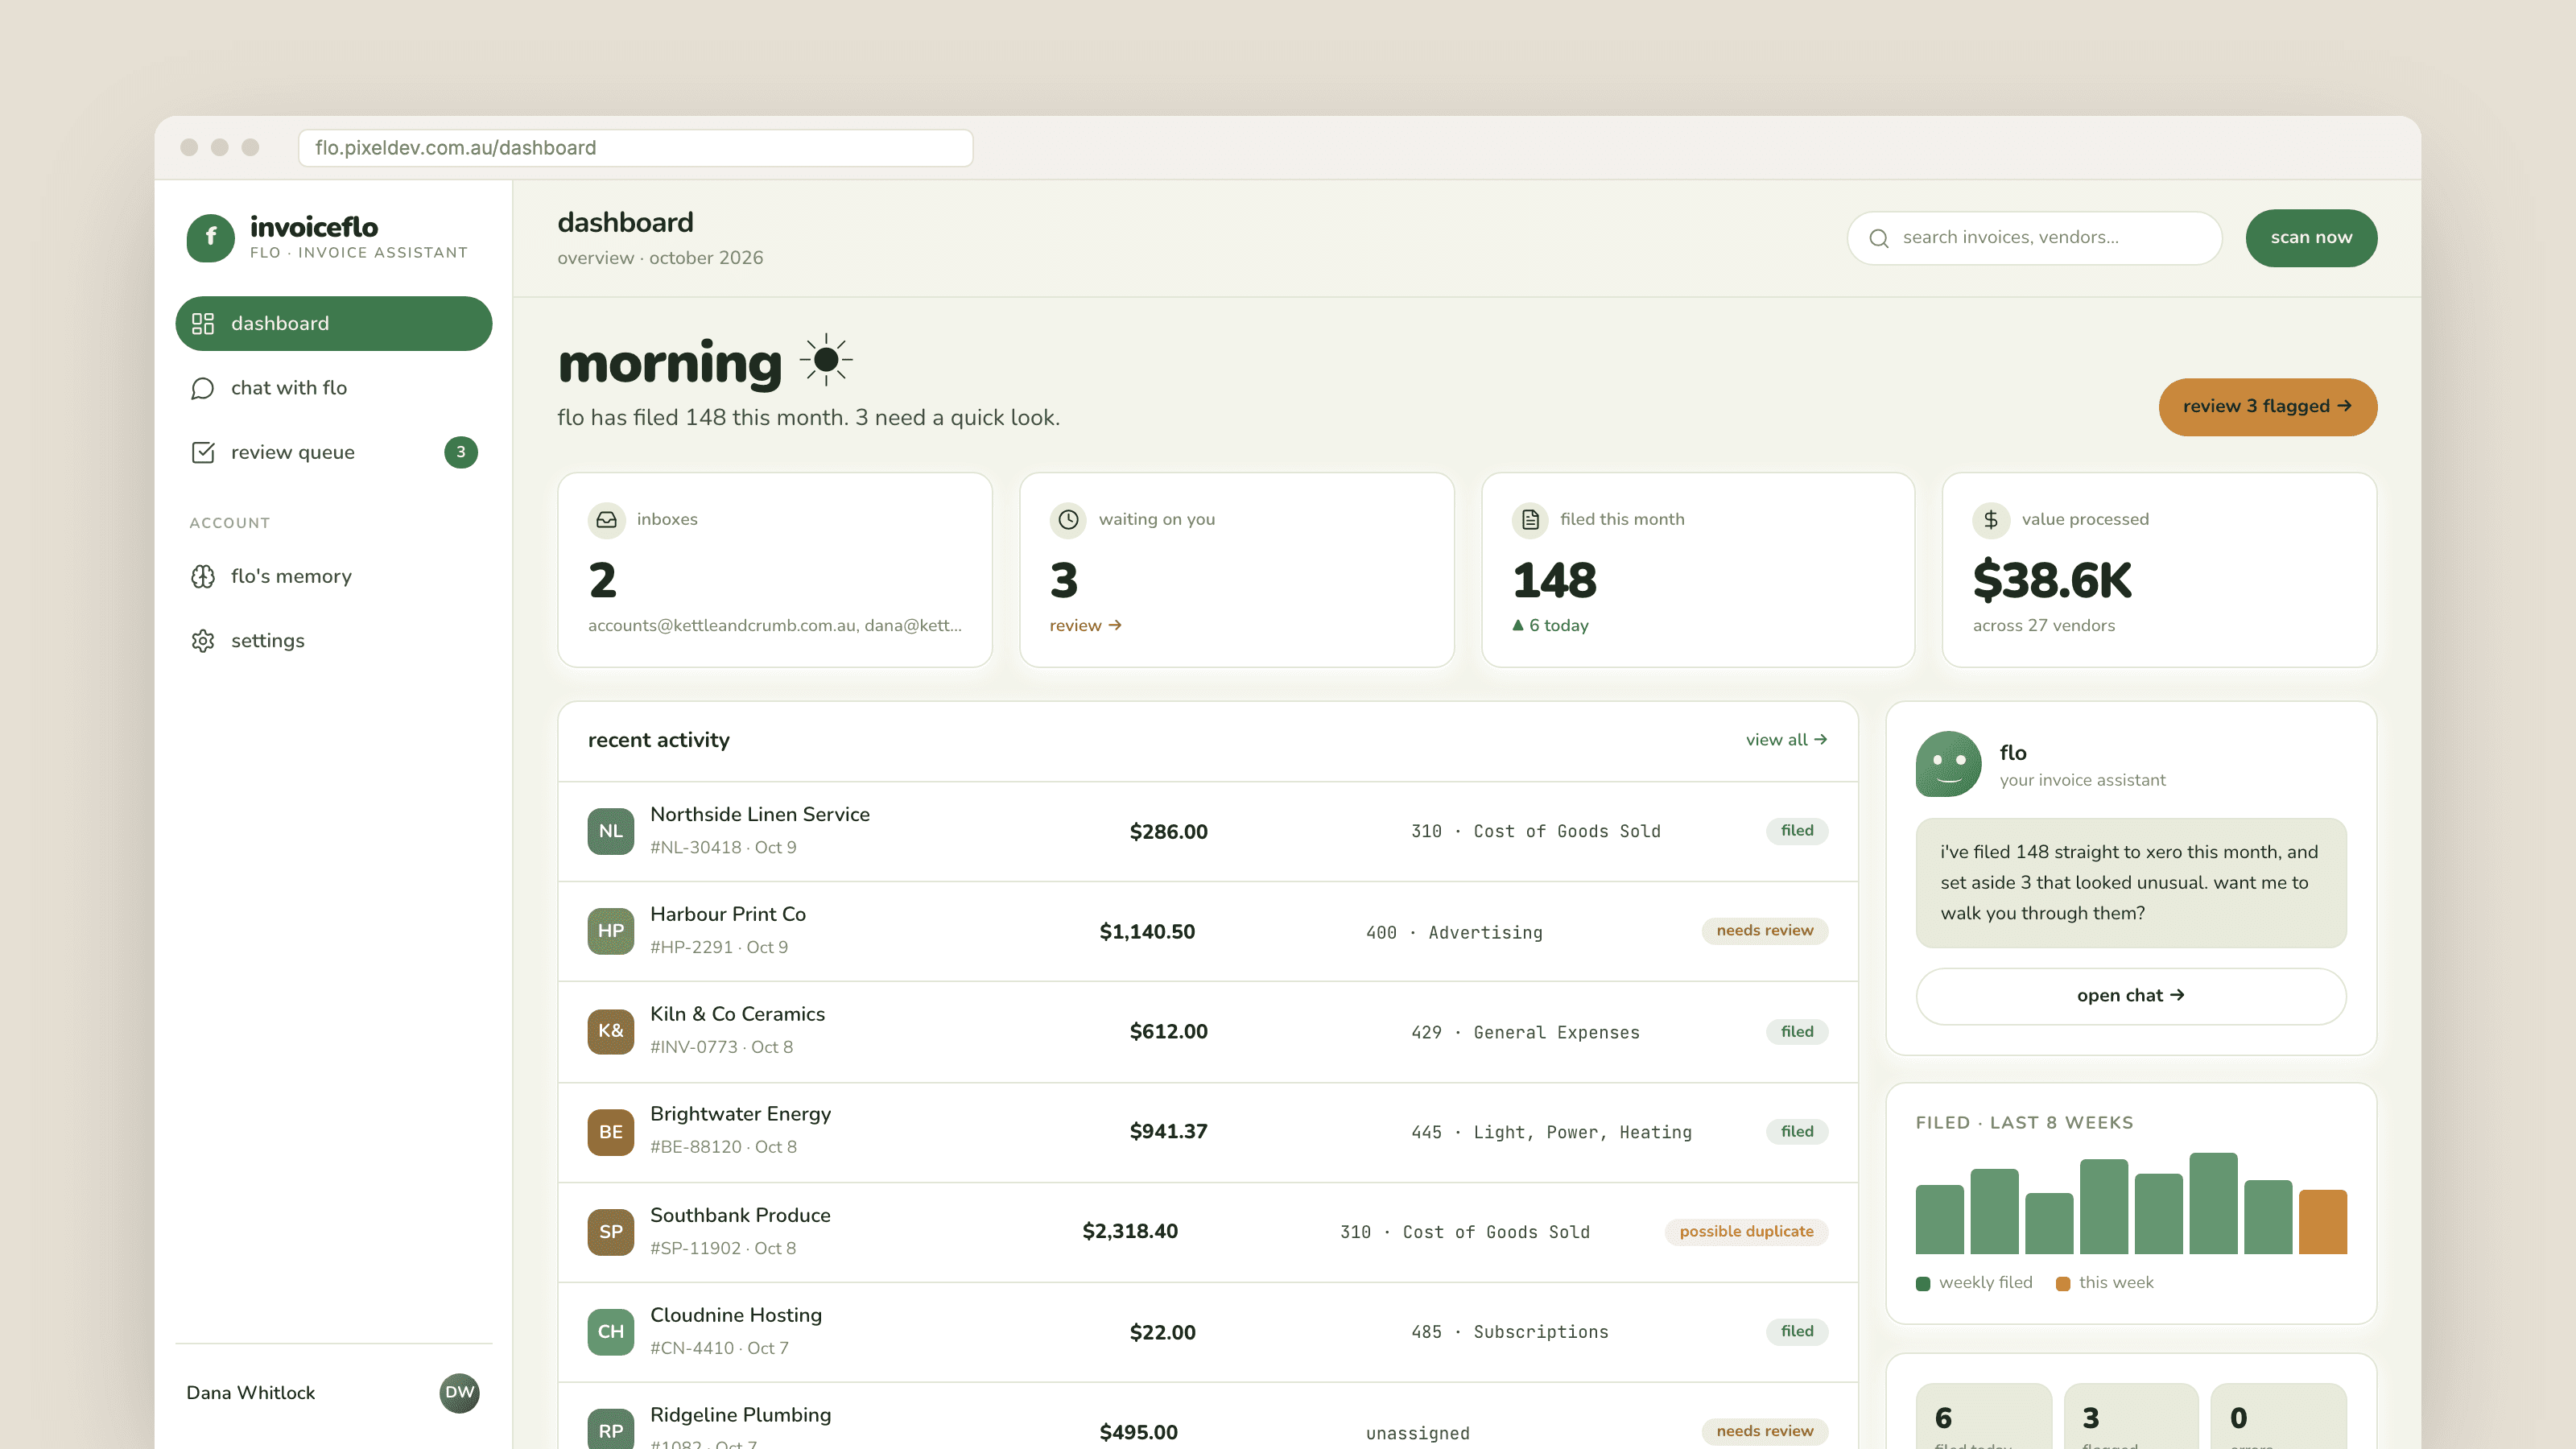Click the morning sun icon
2576x1449 pixels.
click(826, 360)
